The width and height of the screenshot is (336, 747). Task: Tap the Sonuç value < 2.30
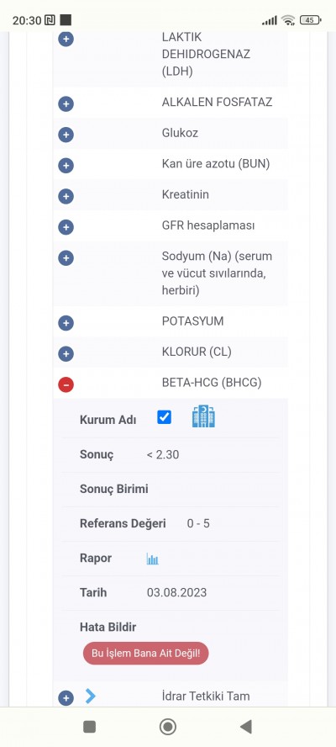(x=163, y=454)
